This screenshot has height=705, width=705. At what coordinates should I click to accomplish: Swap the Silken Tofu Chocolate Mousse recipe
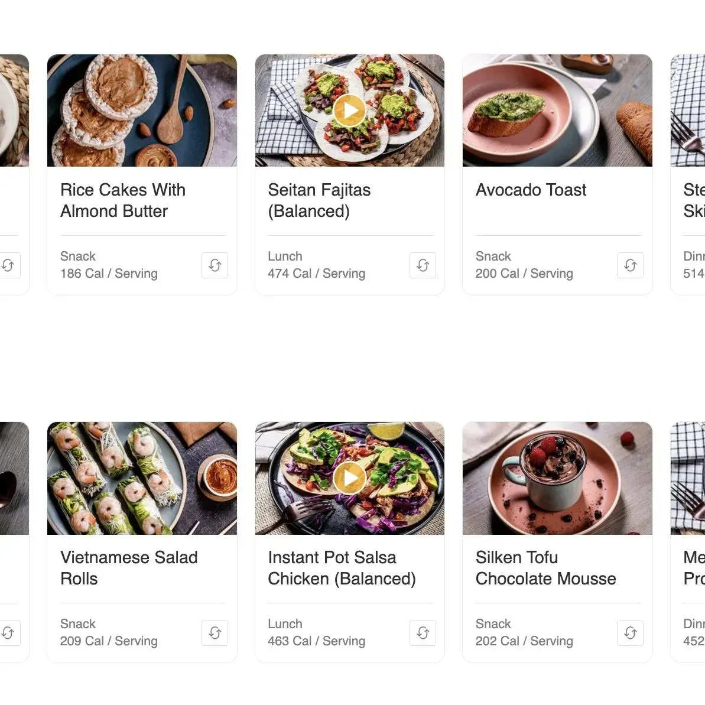pyautogui.click(x=630, y=633)
